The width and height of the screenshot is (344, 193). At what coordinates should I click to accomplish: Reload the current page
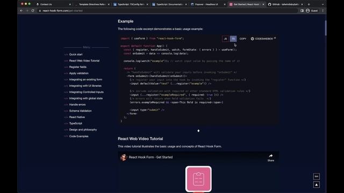coord(33,11)
